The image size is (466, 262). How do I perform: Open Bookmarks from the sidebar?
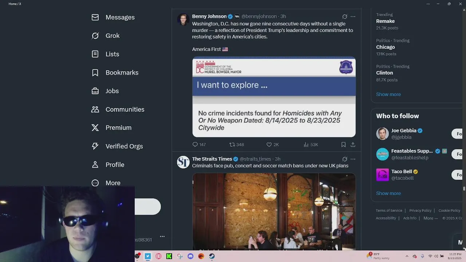point(115,72)
